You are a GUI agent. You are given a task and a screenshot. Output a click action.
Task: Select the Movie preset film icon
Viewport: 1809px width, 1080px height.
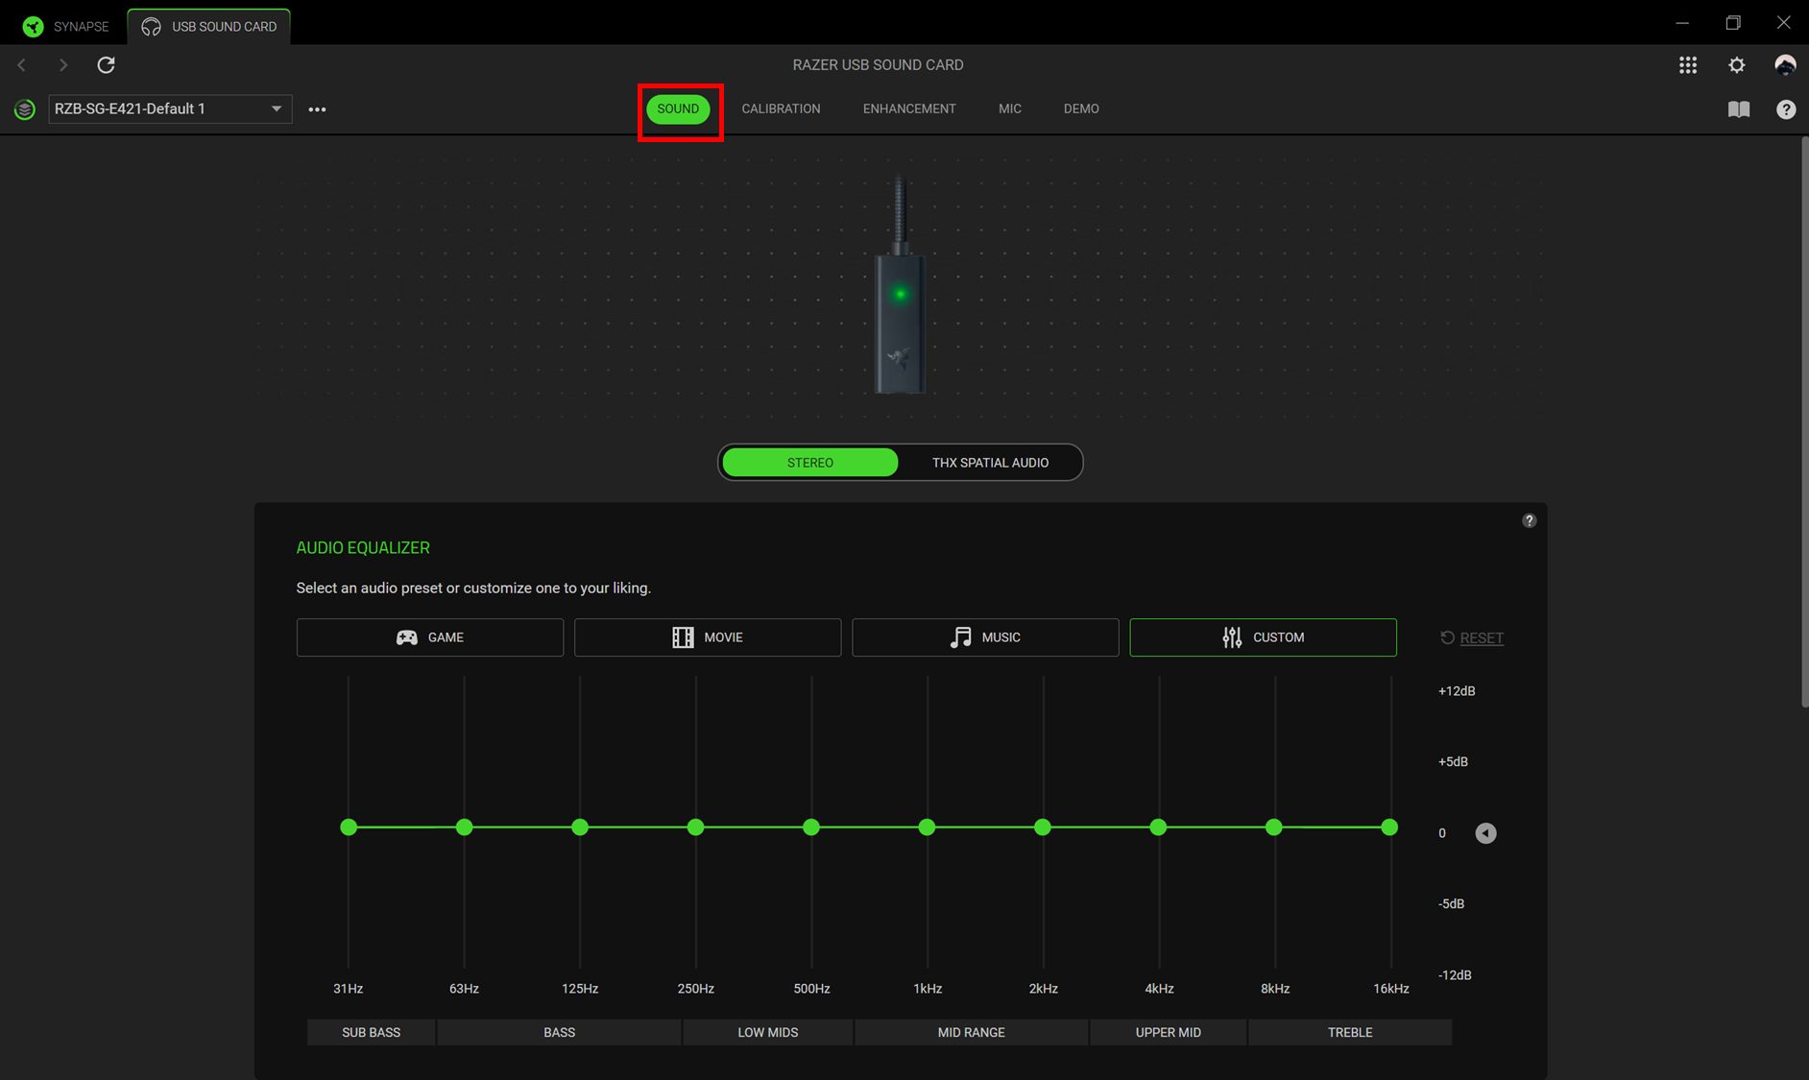pyautogui.click(x=683, y=636)
